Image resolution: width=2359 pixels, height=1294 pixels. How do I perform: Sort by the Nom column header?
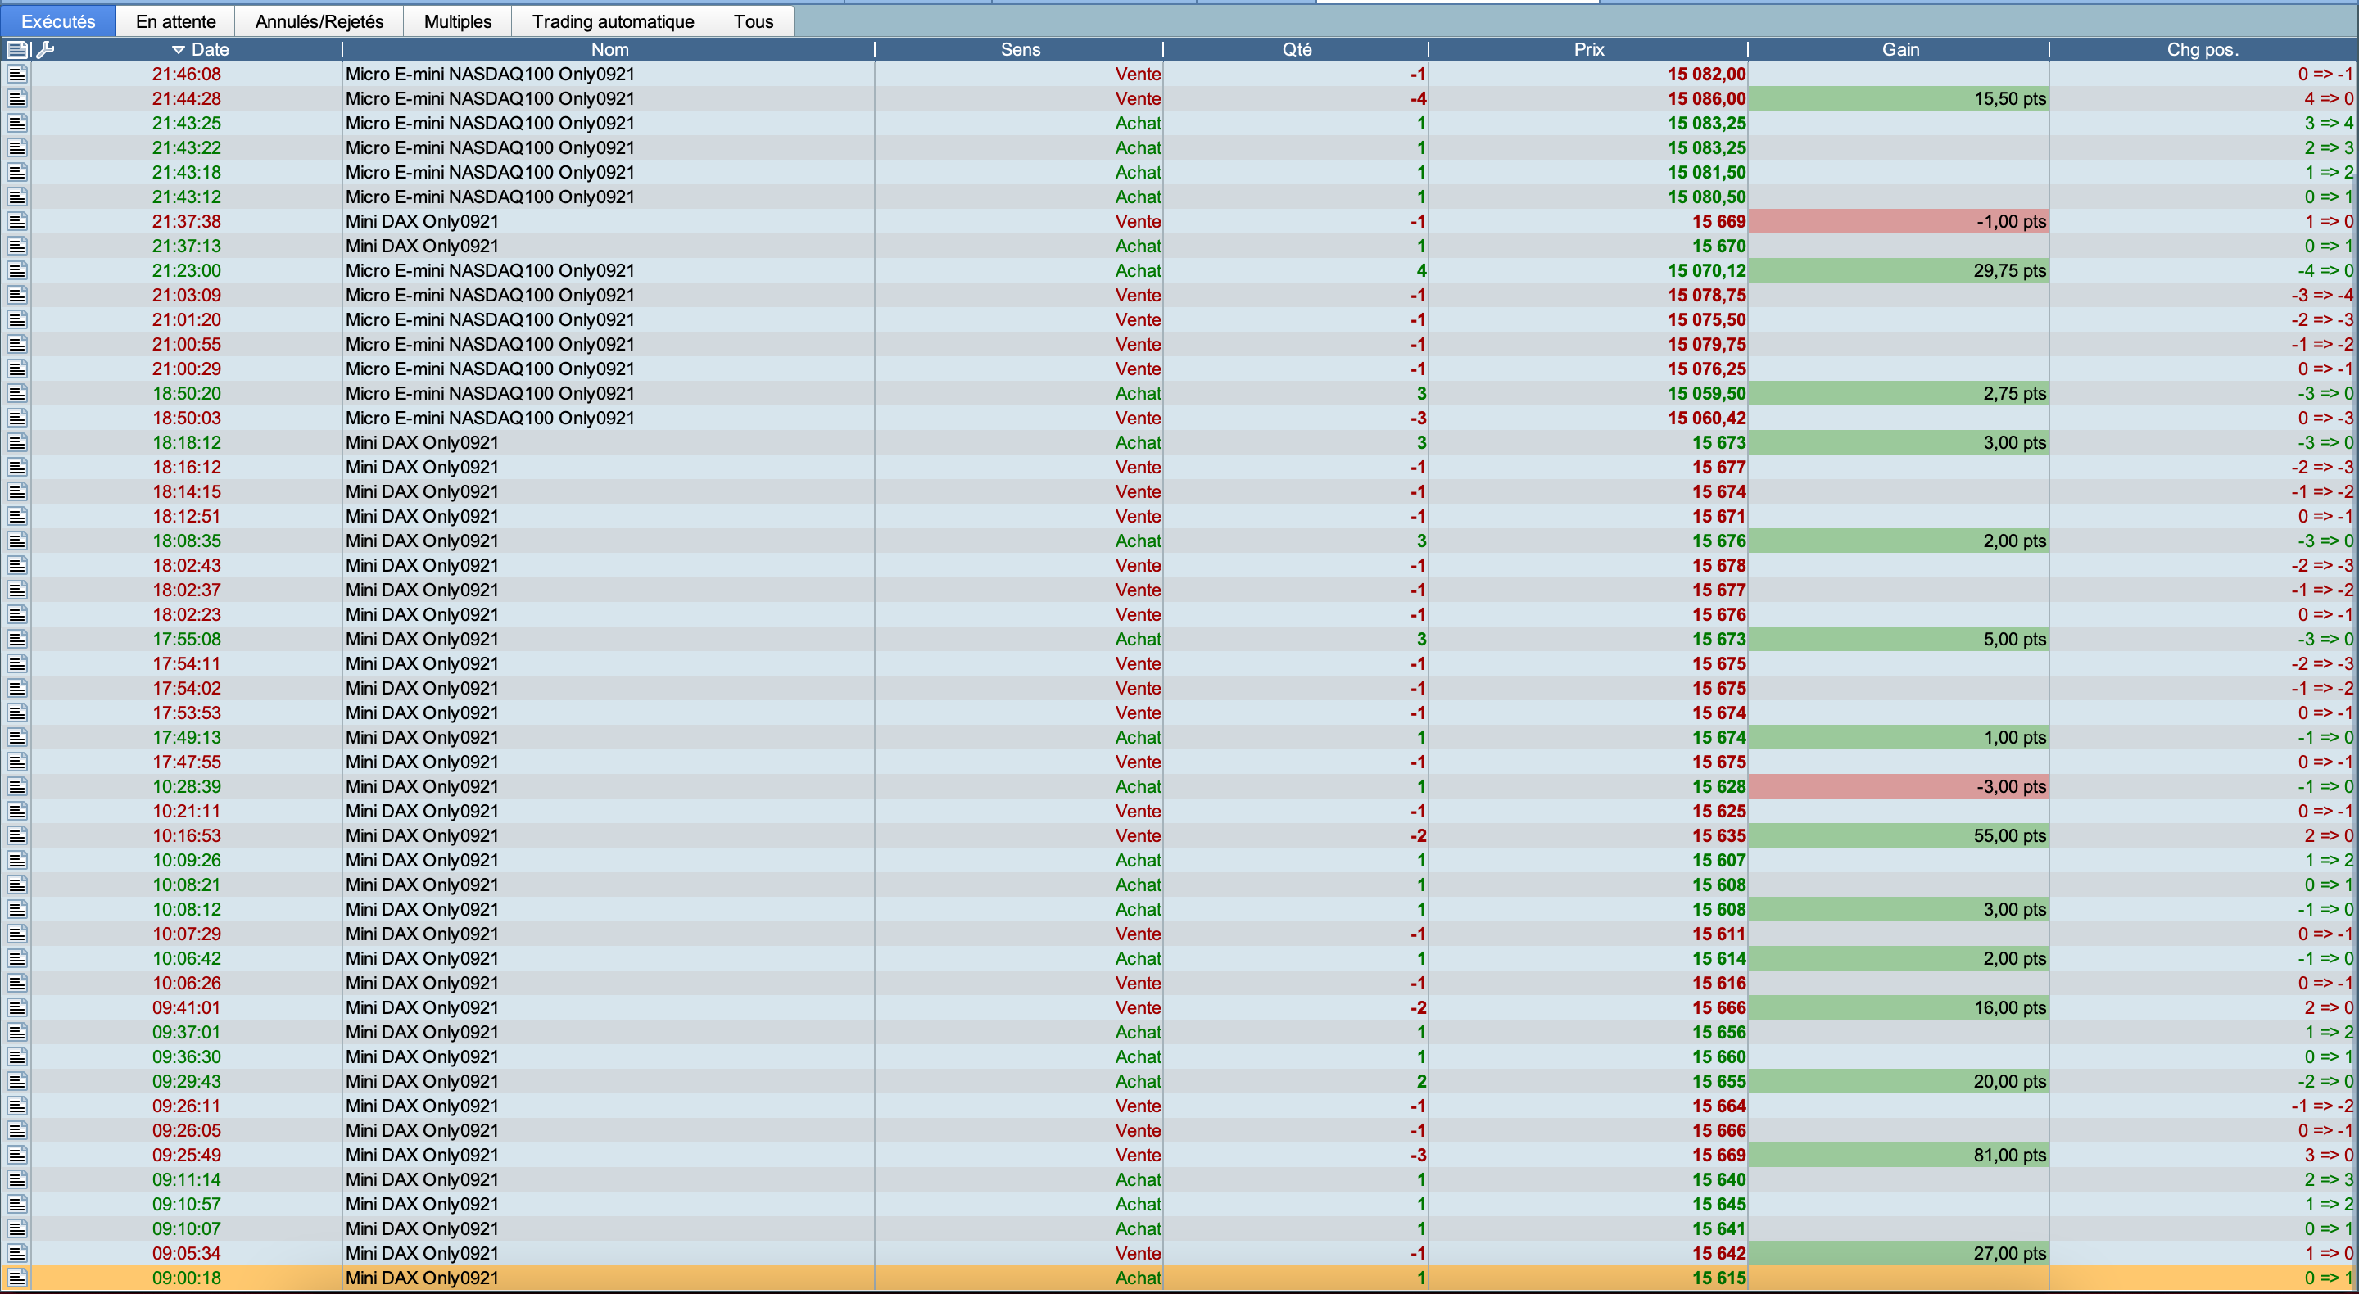pos(609,49)
